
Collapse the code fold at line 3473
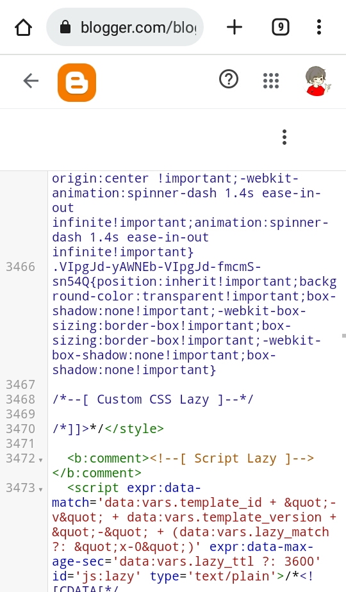(x=40, y=489)
